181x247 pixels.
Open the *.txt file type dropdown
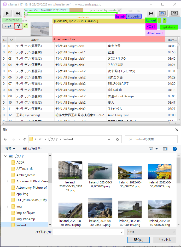tap(151, 232)
